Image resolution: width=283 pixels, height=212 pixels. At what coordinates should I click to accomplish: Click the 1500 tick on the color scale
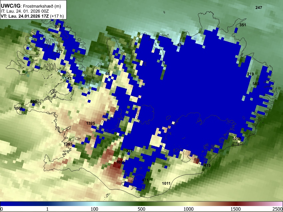pyautogui.click(x=236, y=209)
